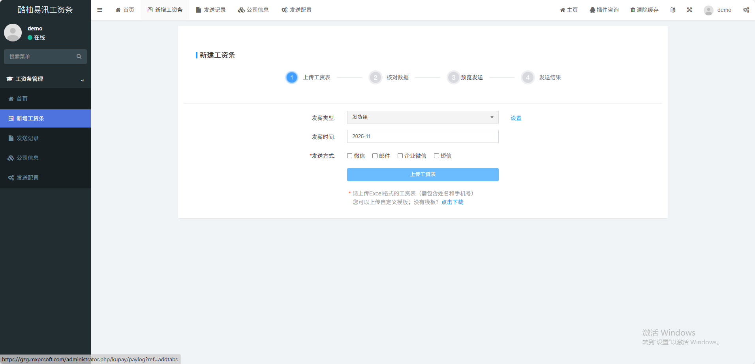Open settings gears icon at top right
The height and width of the screenshot is (364, 755).
click(x=746, y=10)
